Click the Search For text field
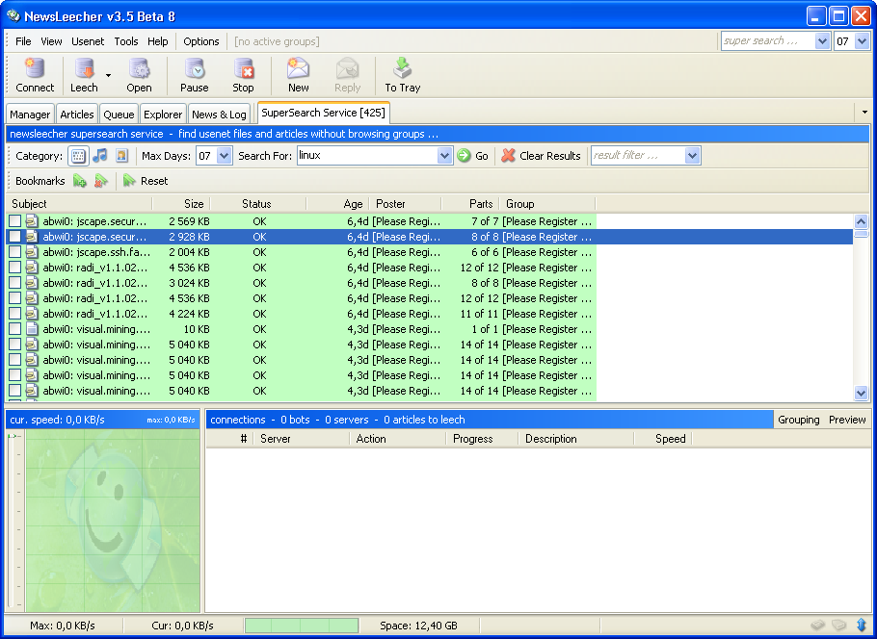Image resolution: width=877 pixels, height=639 pixels. [x=367, y=156]
